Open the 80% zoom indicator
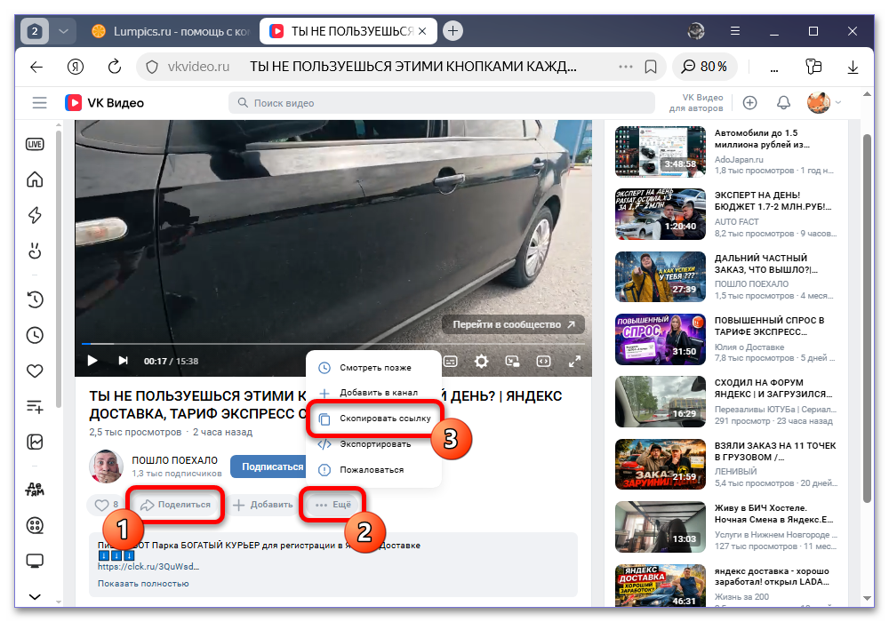This screenshot has height=622, width=889. 704,67
